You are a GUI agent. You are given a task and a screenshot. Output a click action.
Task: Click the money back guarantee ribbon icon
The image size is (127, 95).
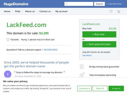[82, 66]
